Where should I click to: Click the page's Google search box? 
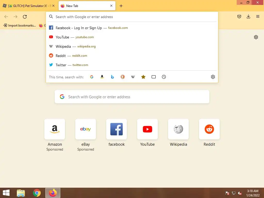(x=132, y=97)
